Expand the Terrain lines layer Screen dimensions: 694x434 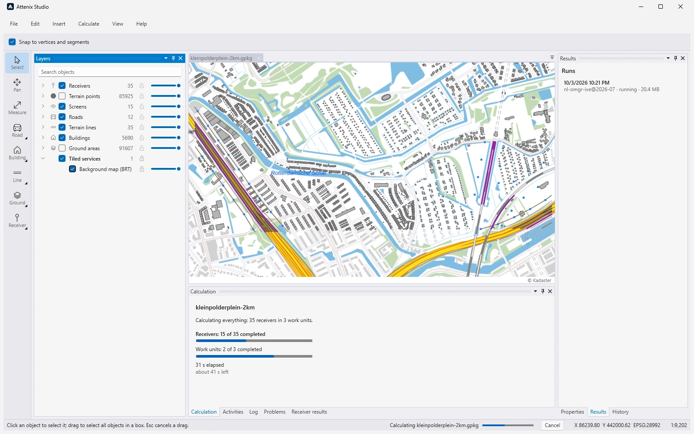[43, 127]
